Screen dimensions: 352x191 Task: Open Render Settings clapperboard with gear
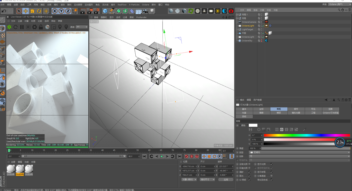coord(97,11)
